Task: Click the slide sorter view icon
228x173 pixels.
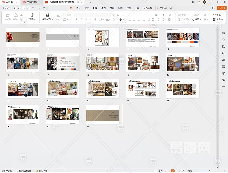Action: pos(161,171)
